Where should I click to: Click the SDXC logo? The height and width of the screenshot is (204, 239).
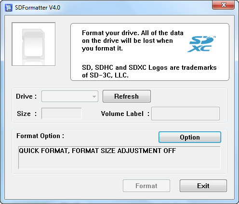coord(201,44)
